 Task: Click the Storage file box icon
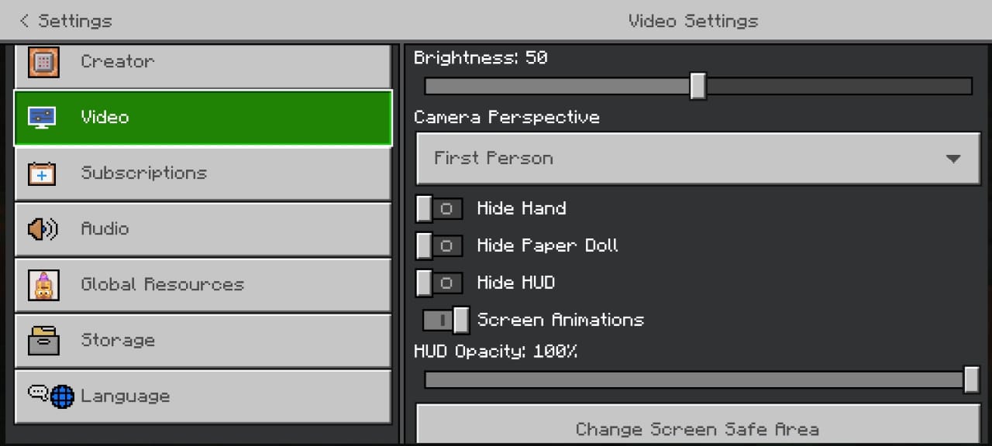(x=43, y=341)
